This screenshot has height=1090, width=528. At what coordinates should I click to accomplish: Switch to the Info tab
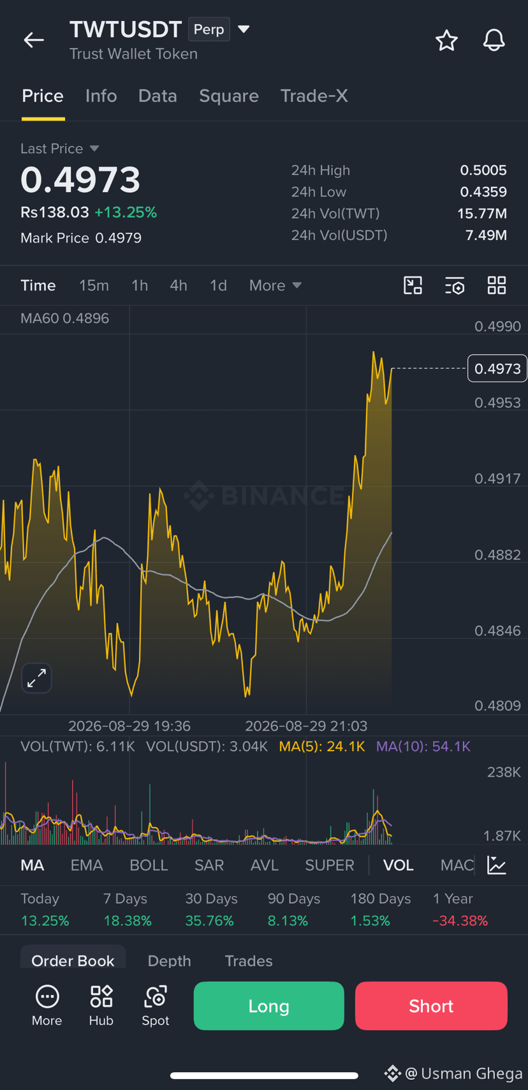pyautogui.click(x=101, y=96)
